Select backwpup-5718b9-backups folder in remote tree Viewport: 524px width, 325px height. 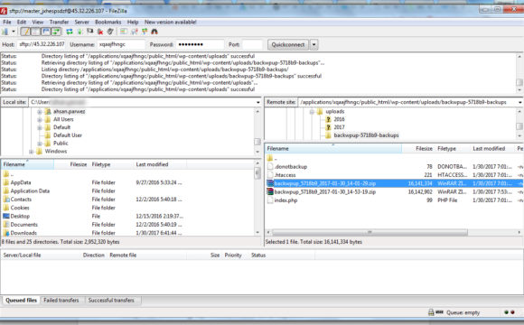(366, 135)
